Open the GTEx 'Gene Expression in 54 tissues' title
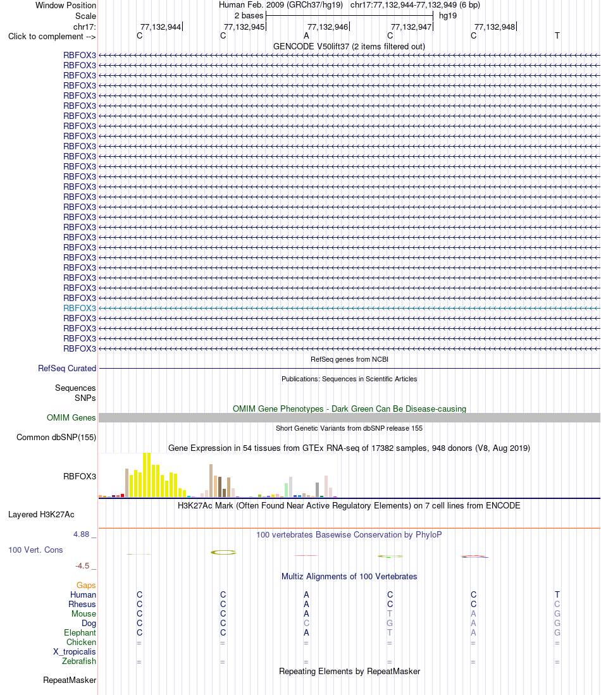Screen dimensions: 601x695 349,448
